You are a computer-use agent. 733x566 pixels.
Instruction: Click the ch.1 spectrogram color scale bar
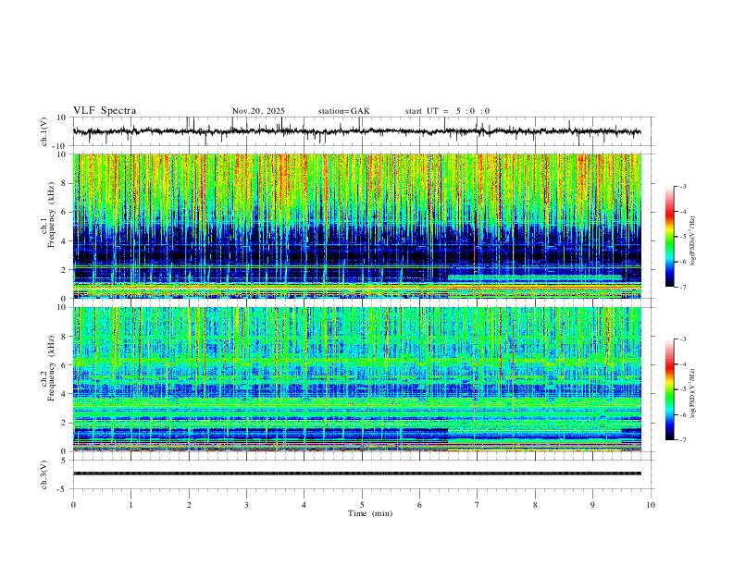[669, 237]
